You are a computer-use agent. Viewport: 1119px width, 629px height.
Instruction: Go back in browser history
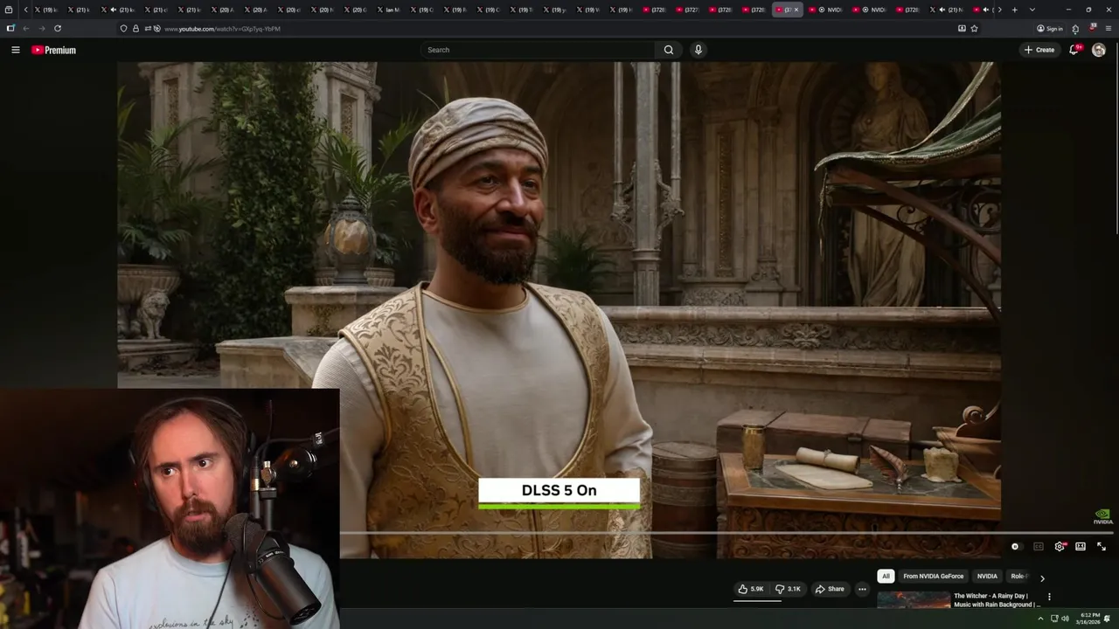pos(25,29)
